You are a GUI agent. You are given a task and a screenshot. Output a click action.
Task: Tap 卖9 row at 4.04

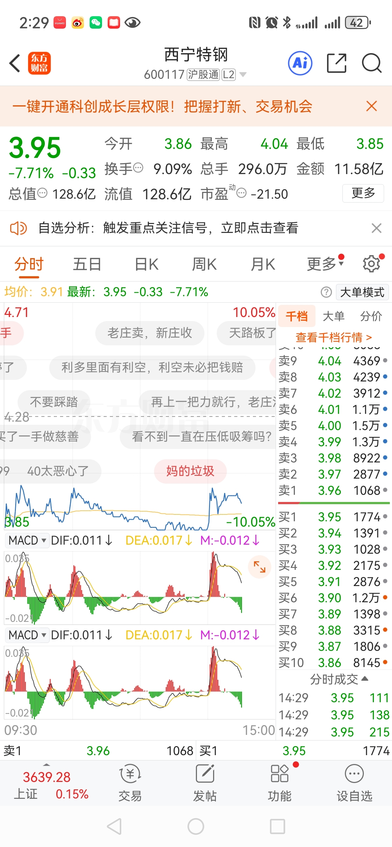[334, 361]
